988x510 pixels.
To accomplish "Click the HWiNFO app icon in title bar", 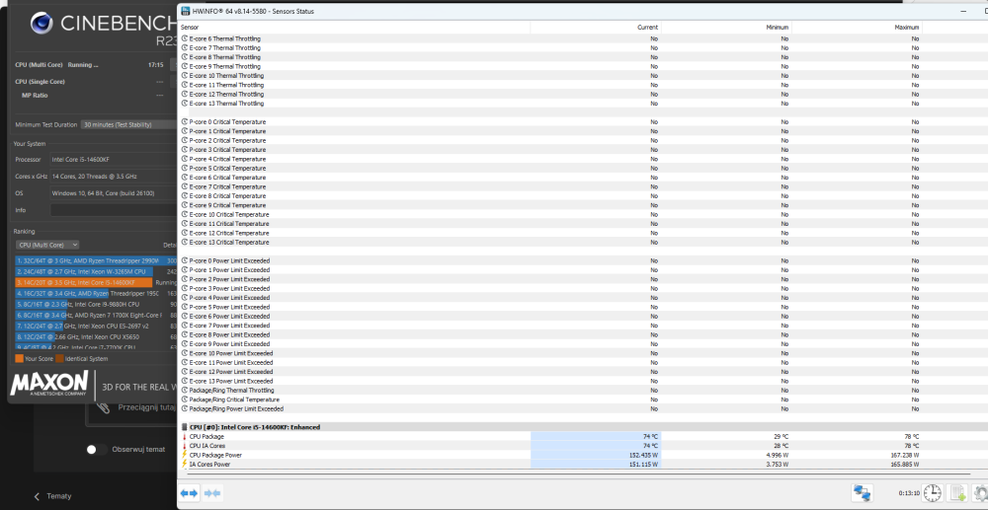I will coord(186,11).
